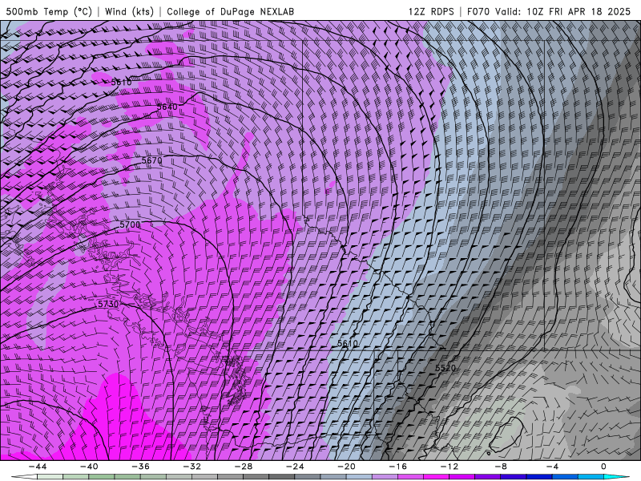Image resolution: width=641 pixels, height=481 pixels.
Task: Click the 0 colorbar value
Action: tap(603, 467)
